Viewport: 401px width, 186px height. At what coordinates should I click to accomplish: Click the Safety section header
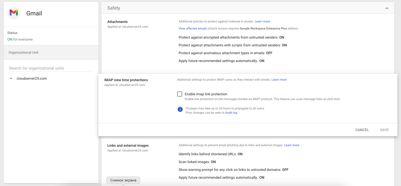pyautogui.click(x=248, y=8)
